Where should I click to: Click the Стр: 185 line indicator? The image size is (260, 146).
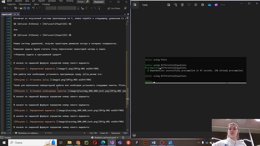coord(93,133)
